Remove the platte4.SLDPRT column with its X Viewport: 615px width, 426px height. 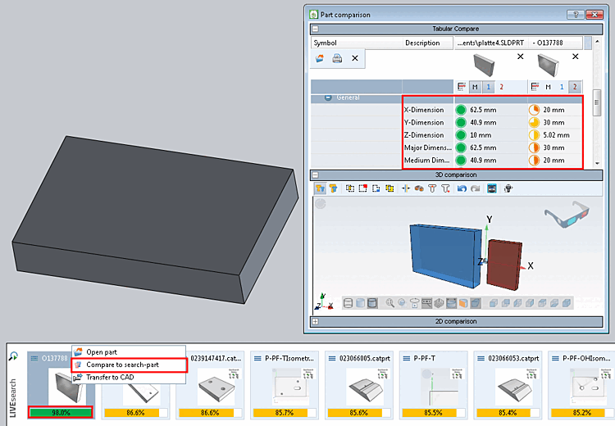(x=521, y=57)
